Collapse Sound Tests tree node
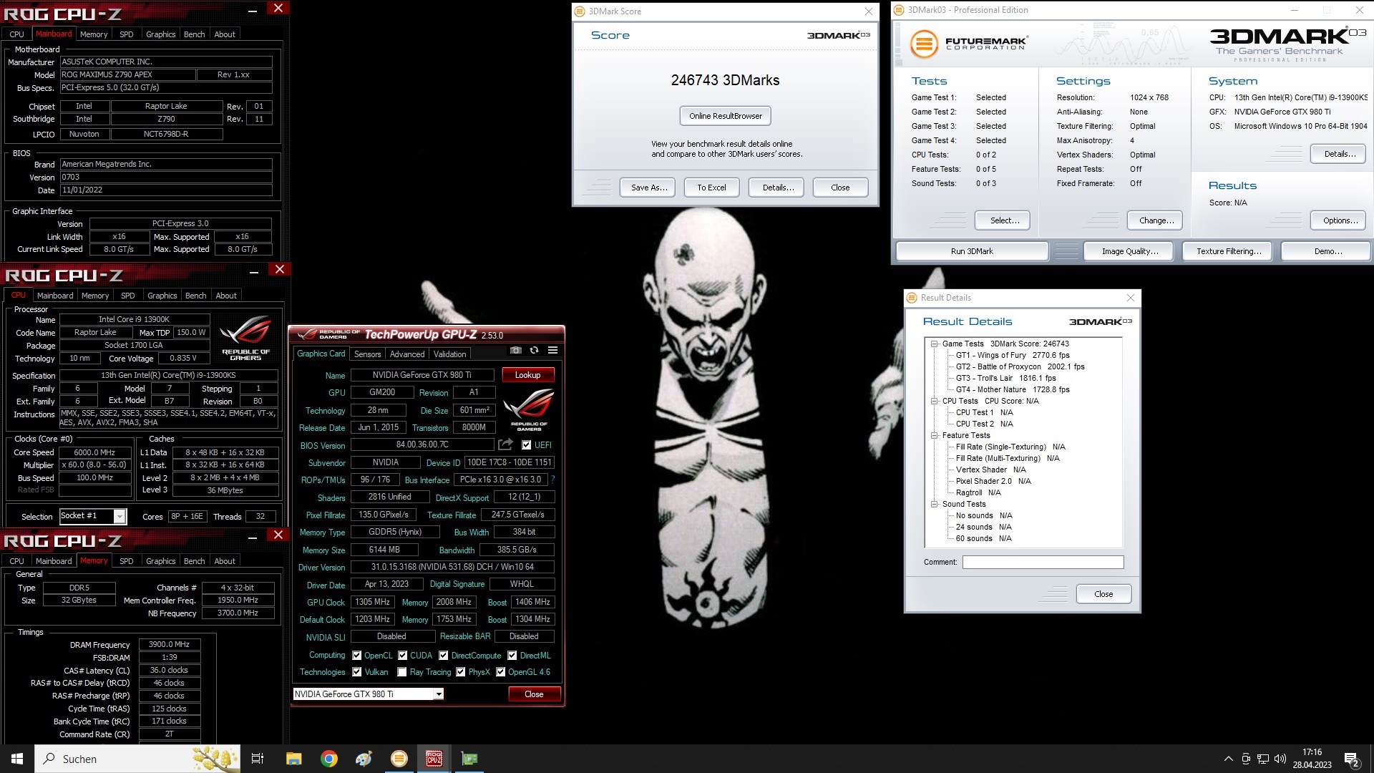 pyautogui.click(x=934, y=504)
